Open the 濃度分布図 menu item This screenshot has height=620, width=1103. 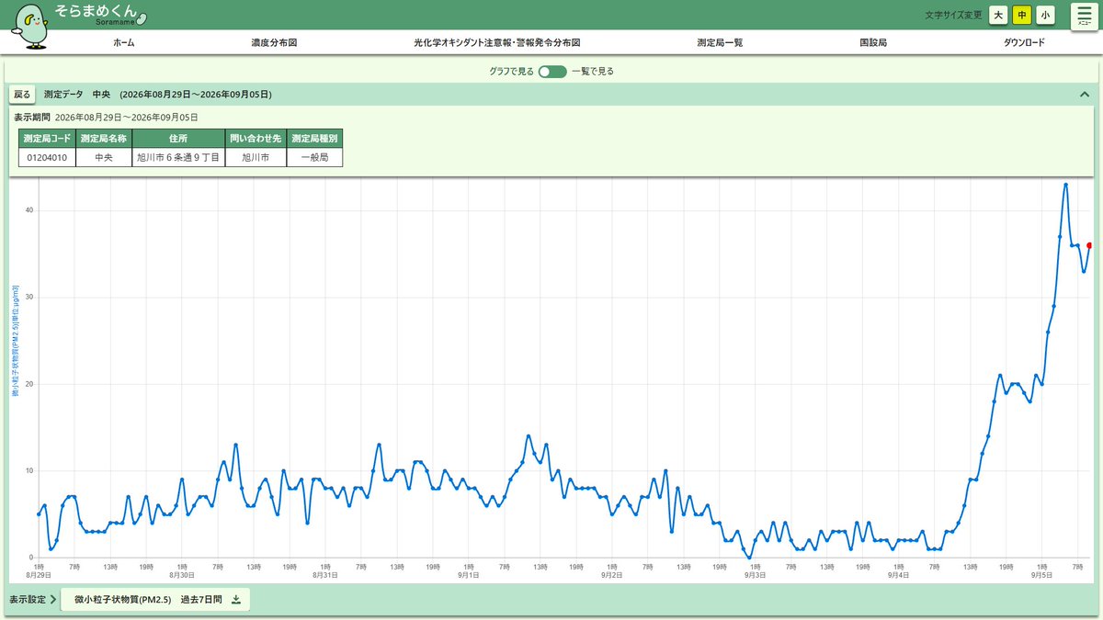274,43
